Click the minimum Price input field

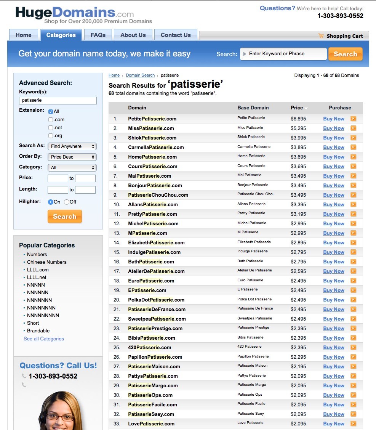[x=58, y=178]
